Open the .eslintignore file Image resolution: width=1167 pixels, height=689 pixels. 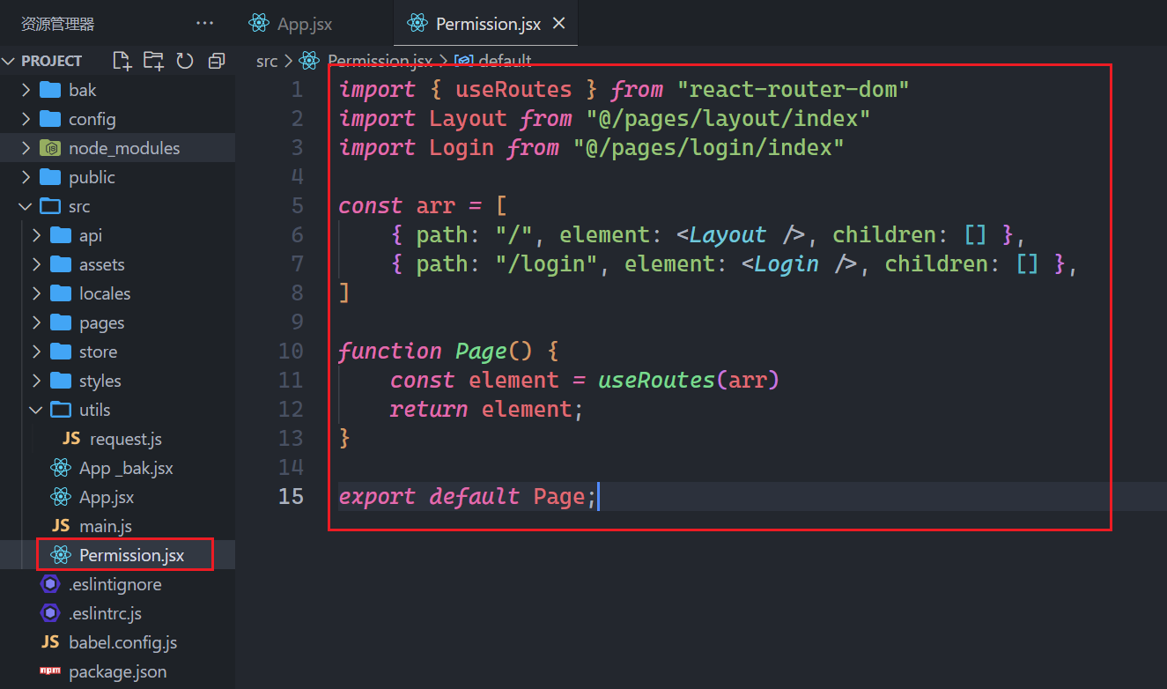coord(117,584)
